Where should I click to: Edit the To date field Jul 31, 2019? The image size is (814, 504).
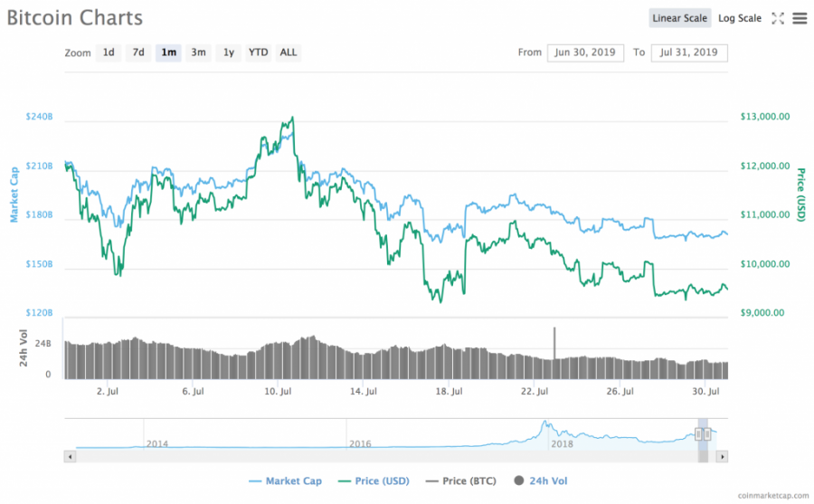coord(689,52)
